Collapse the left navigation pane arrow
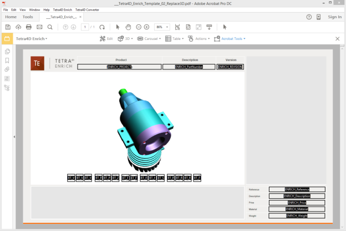The image size is (346, 231). 14,137
